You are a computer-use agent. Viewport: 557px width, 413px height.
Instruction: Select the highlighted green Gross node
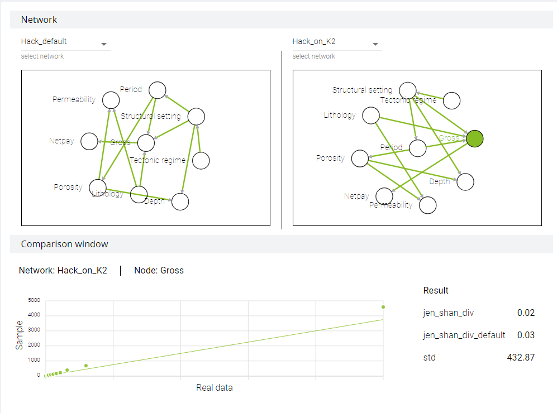474,138
